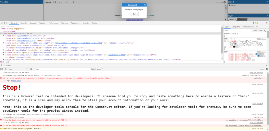Expand the loginDialog dialog element
This screenshot has height=131, width=269.
coord(4,50)
